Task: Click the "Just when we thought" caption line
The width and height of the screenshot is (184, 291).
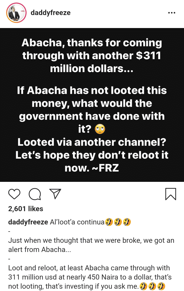Action: click(91, 241)
